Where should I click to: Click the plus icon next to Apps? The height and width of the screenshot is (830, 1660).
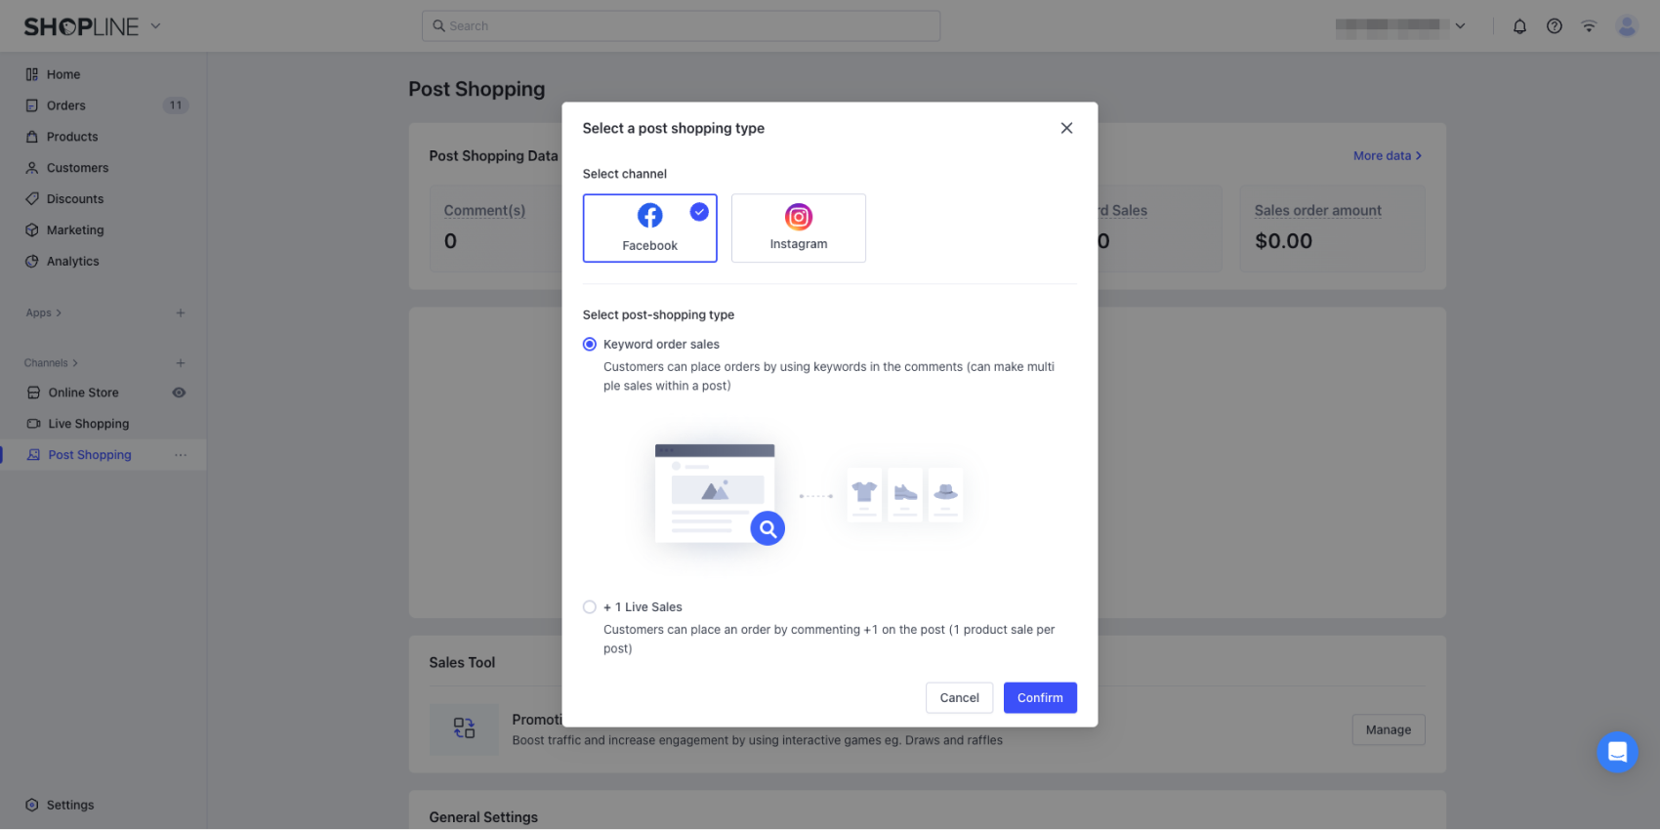click(181, 313)
